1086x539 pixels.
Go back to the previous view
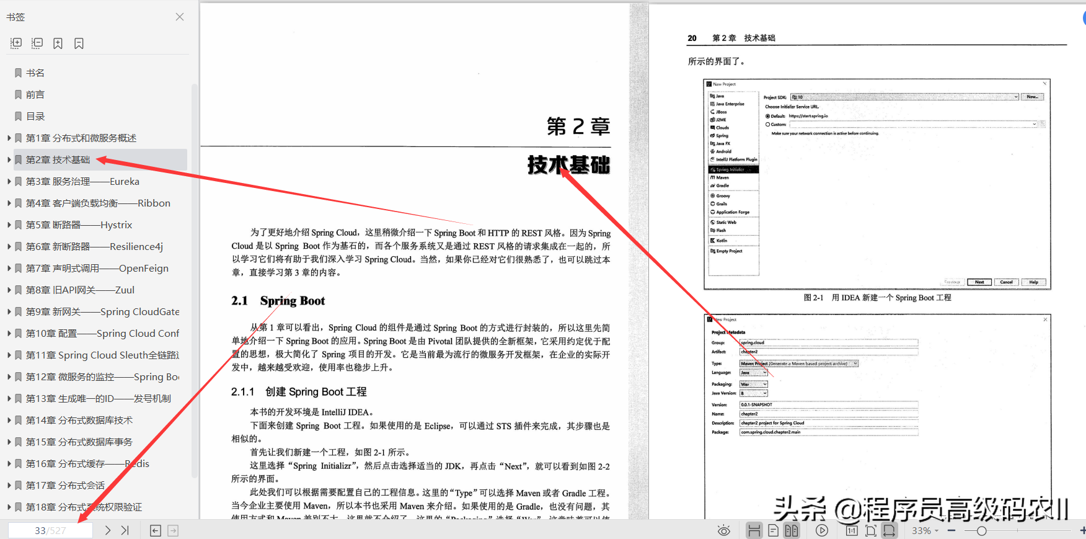tap(156, 530)
